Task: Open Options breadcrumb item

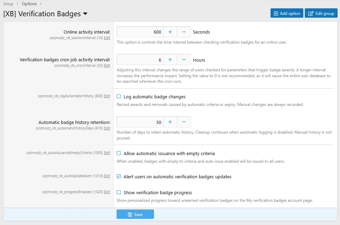Action: (x=29, y=4)
